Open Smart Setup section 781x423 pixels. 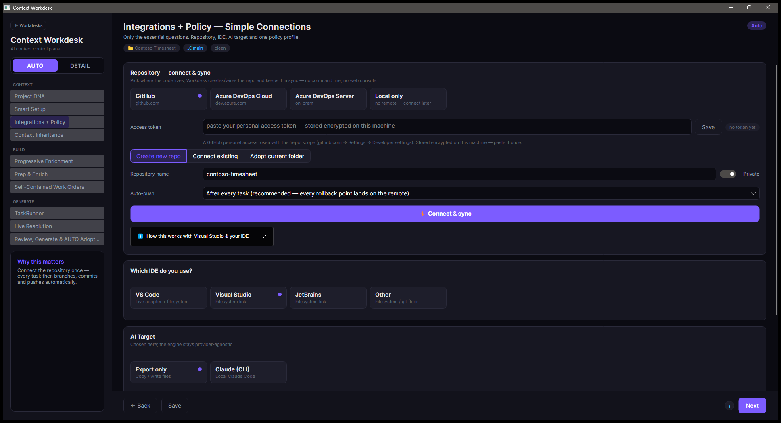pos(57,109)
